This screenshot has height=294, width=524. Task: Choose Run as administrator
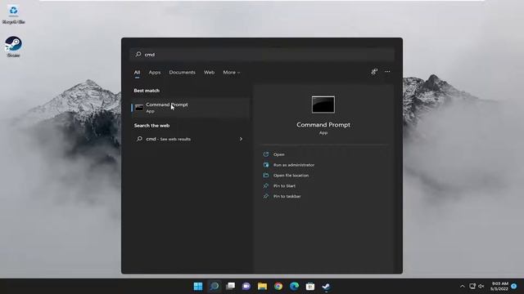coord(294,165)
